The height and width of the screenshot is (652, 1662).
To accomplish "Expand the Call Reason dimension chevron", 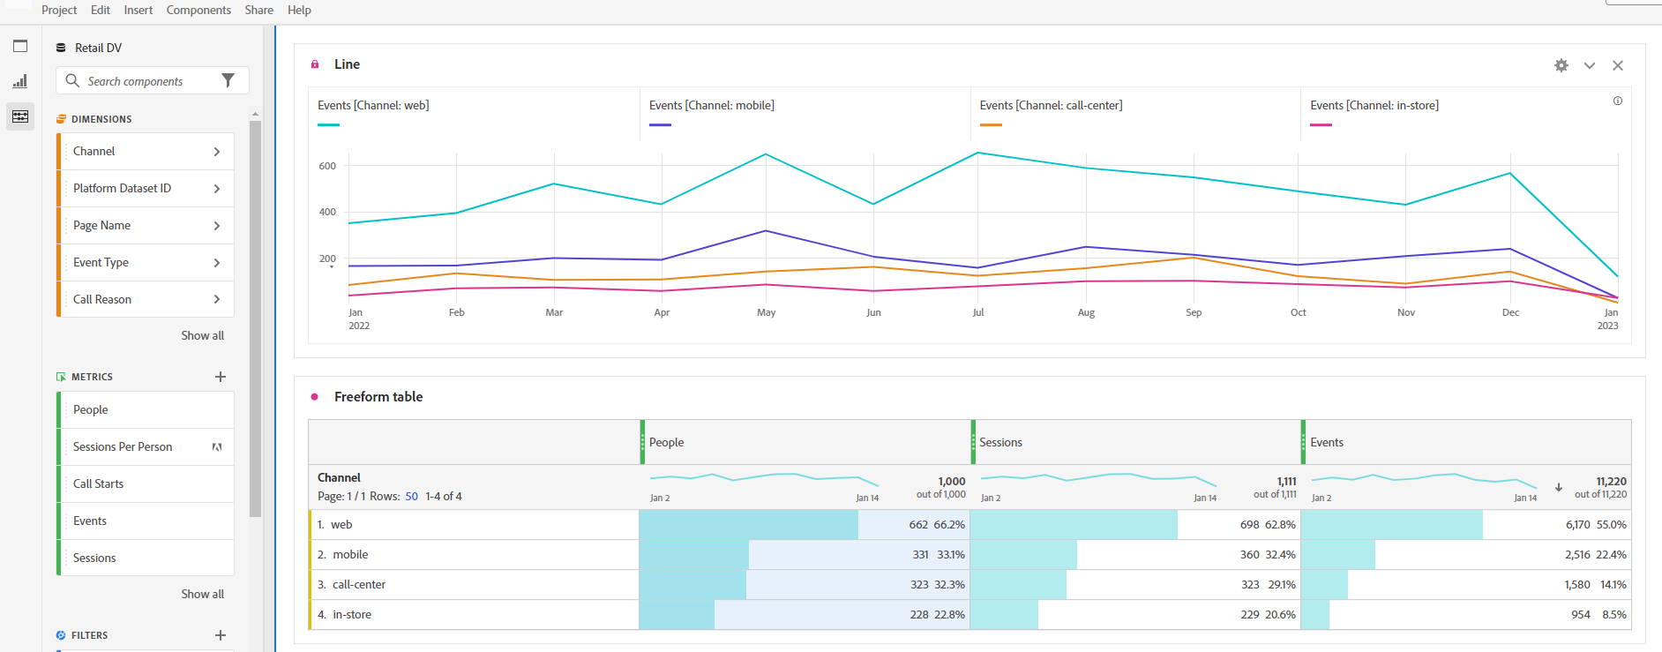I will pos(217,300).
